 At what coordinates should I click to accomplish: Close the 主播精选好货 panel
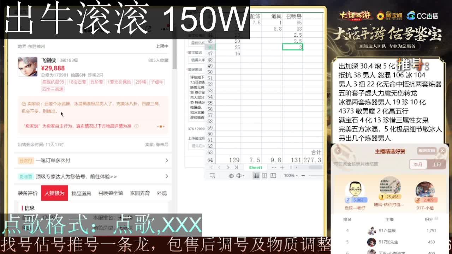442,151
